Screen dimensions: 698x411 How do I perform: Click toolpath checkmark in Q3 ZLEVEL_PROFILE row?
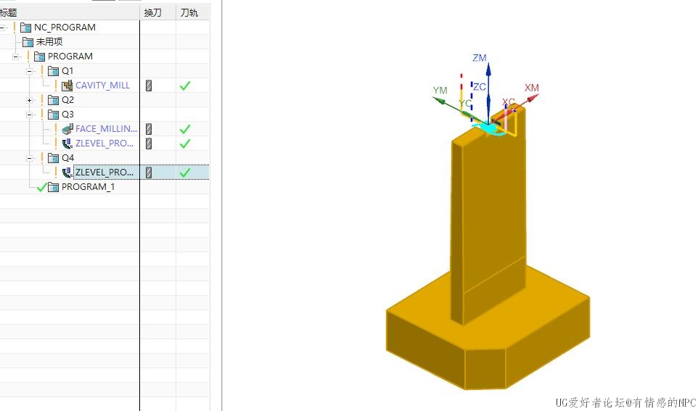185,144
